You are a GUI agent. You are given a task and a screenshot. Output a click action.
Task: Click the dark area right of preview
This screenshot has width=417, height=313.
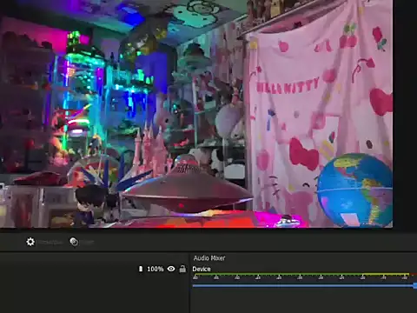pyautogui.click(x=405, y=116)
